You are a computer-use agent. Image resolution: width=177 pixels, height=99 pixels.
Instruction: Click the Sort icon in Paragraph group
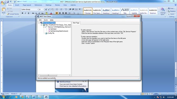77,9
